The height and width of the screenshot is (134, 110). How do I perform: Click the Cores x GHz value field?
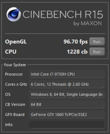[67, 84]
